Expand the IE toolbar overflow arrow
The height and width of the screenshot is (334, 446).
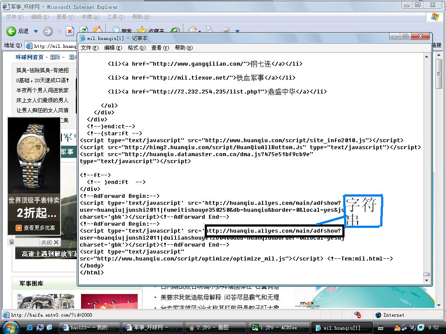click(237, 31)
